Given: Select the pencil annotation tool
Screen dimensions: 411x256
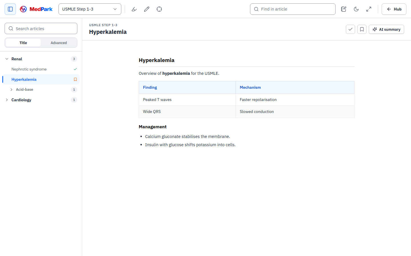Looking at the screenshot, I should coord(147,9).
